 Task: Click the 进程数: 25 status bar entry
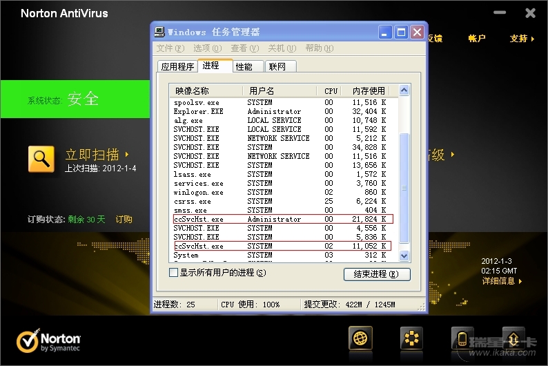(175, 305)
